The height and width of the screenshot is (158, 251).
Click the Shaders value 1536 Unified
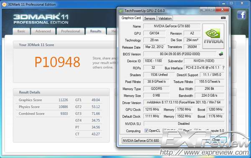click(159, 75)
